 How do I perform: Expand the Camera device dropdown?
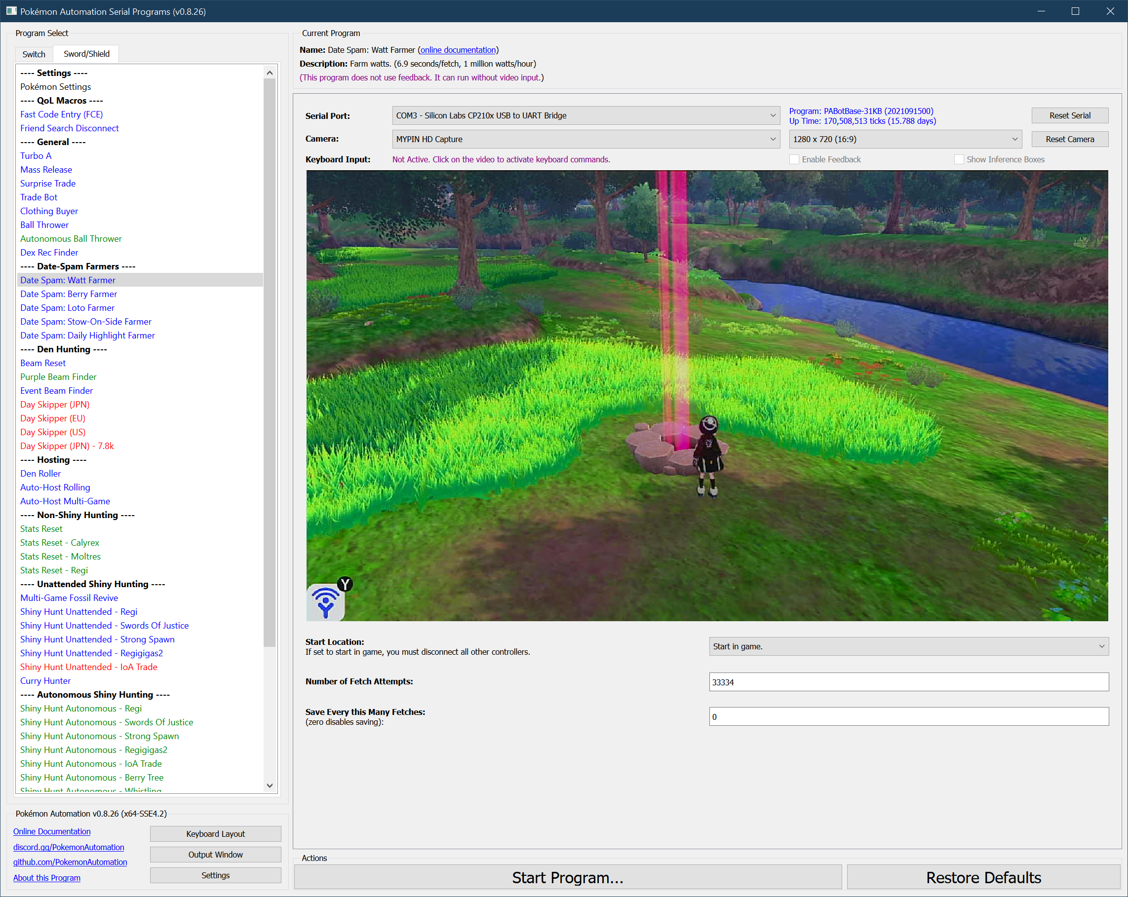(x=585, y=139)
